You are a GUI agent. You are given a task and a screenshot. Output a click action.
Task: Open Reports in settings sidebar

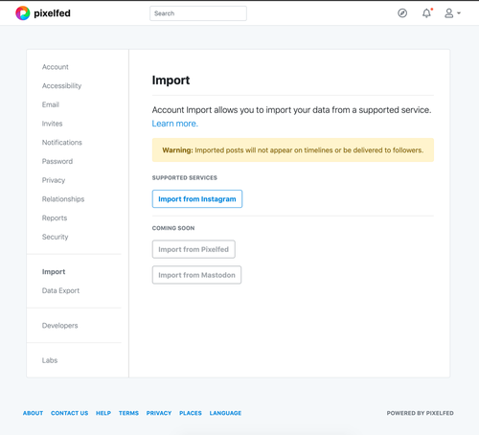click(x=55, y=217)
